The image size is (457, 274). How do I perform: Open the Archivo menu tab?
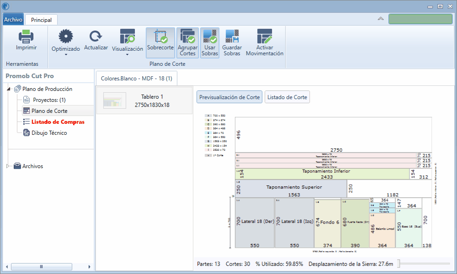pyautogui.click(x=13, y=20)
